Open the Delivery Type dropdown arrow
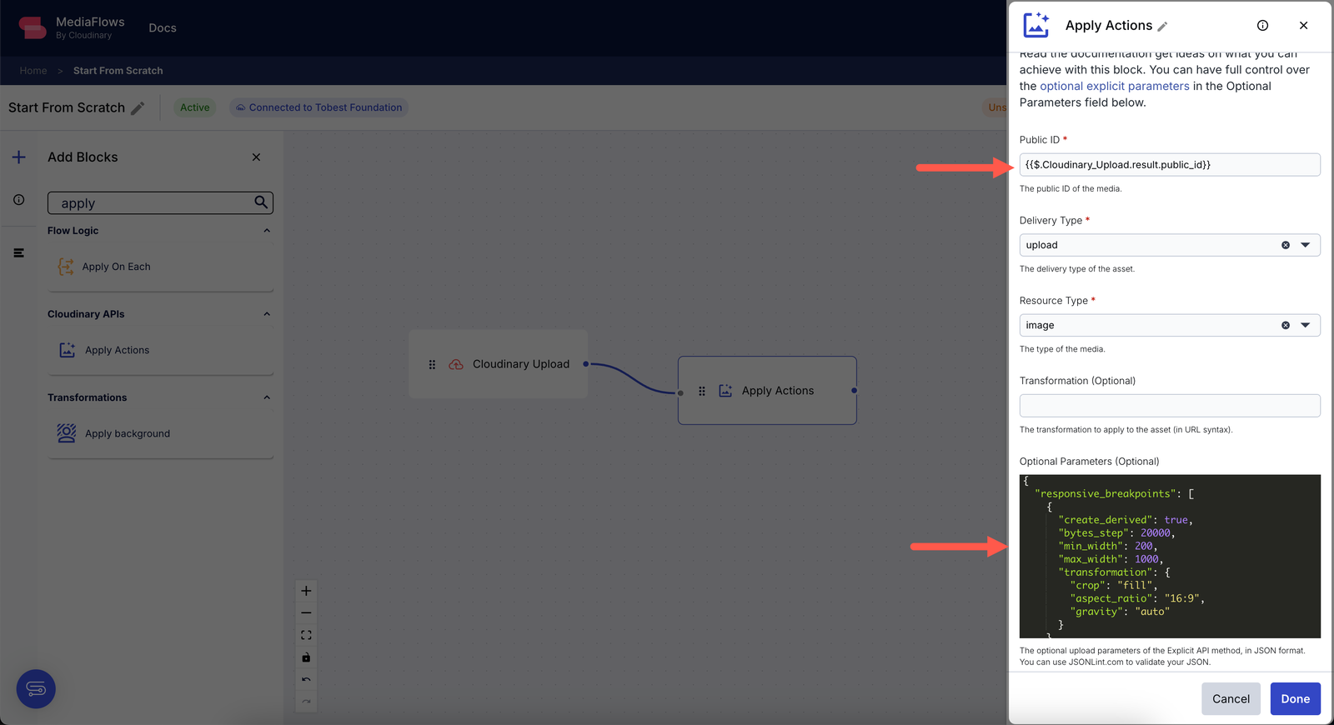Viewport: 1334px width, 725px height. point(1305,245)
